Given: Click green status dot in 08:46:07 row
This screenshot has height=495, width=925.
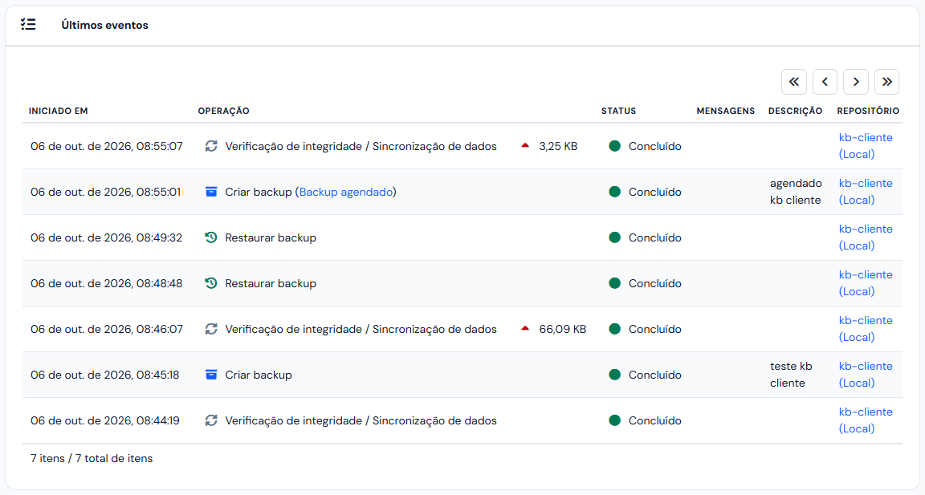Looking at the screenshot, I should tap(615, 329).
